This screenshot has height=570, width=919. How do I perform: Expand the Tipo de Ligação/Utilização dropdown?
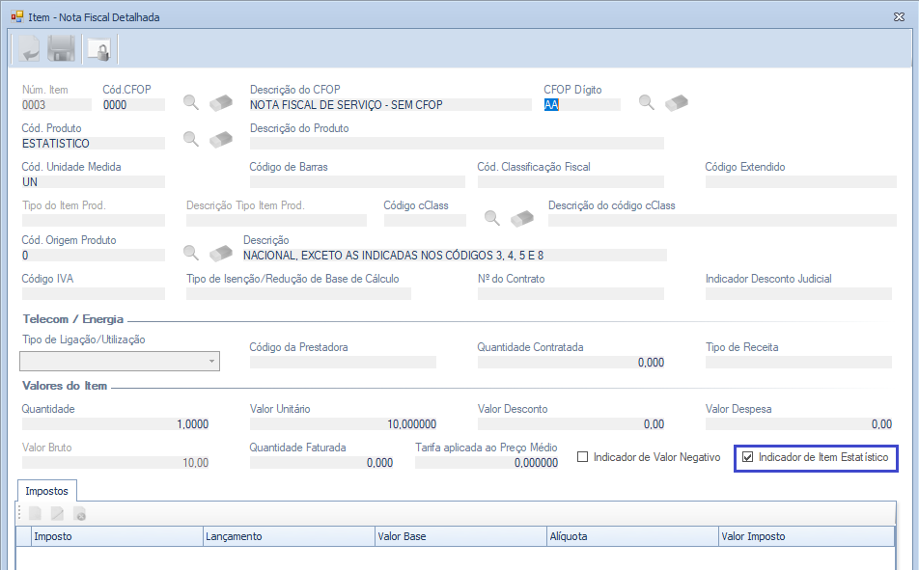tap(211, 362)
